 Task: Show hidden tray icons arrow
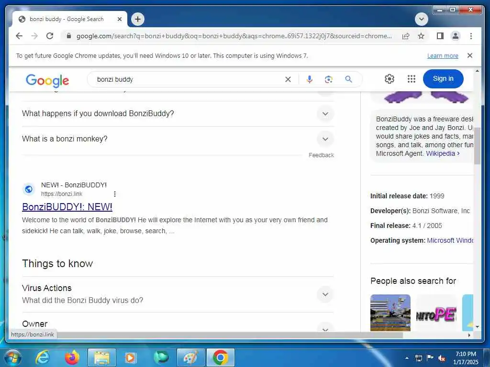point(407,358)
